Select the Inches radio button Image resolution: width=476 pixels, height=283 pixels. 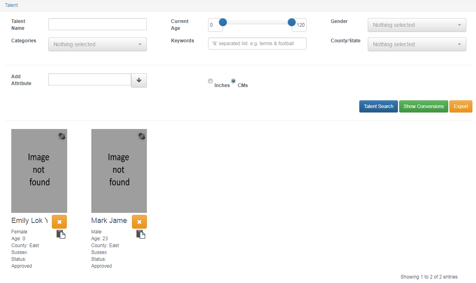pos(210,81)
